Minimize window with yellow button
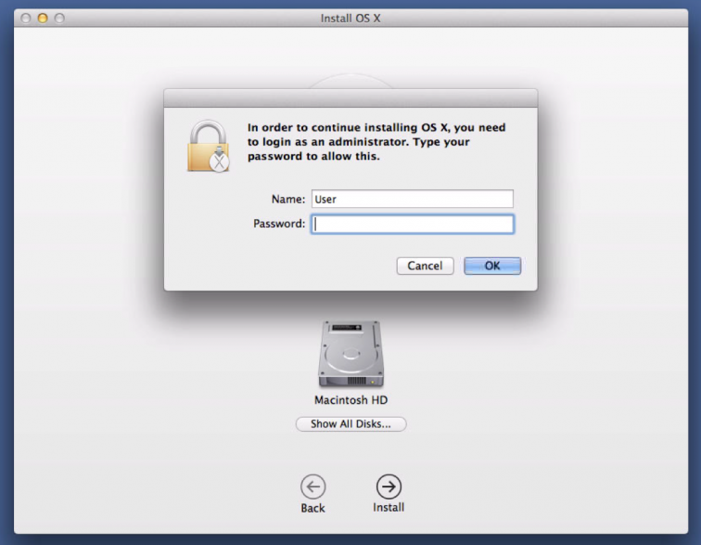Image resolution: width=701 pixels, height=545 pixels. tap(43, 19)
